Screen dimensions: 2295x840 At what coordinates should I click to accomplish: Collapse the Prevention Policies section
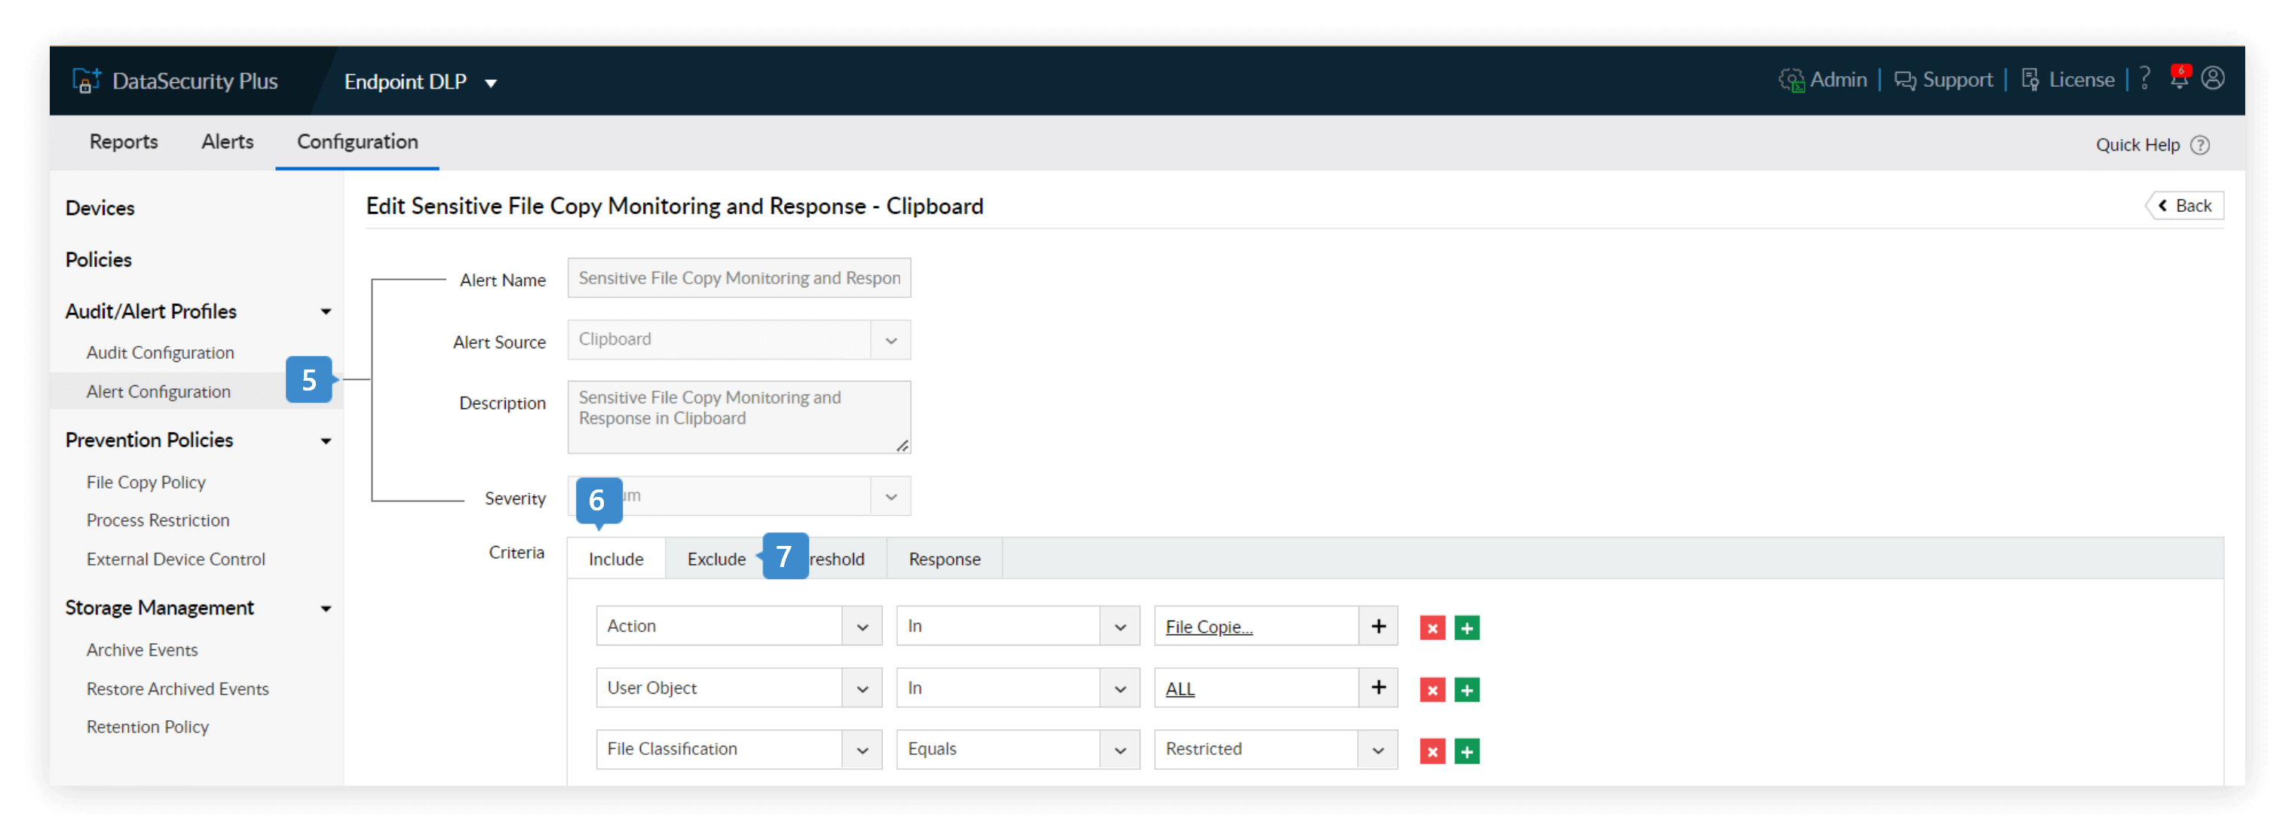(x=326, y=441)
